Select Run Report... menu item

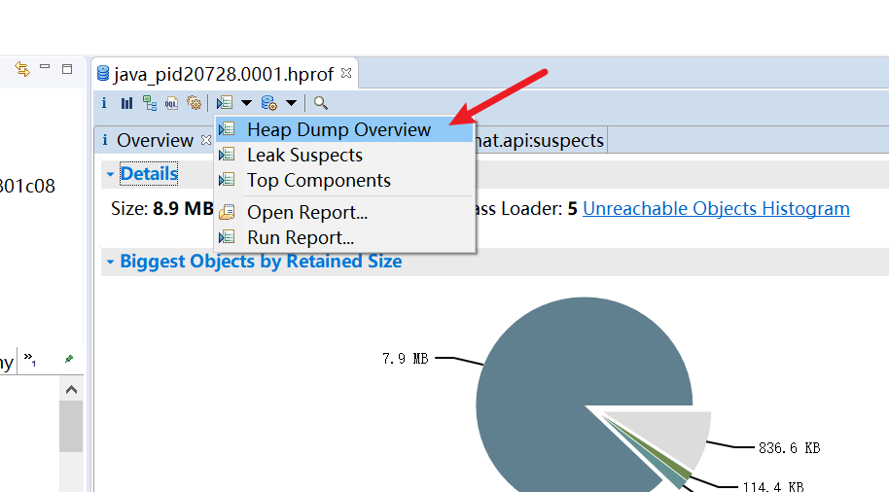[x=300, y=237]
